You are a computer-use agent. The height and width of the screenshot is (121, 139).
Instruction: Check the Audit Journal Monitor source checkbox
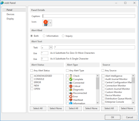103,79
